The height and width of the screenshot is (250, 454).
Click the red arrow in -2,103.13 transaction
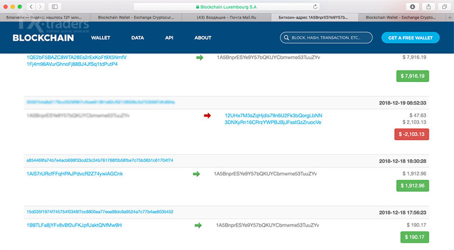[x=207, y=116]
